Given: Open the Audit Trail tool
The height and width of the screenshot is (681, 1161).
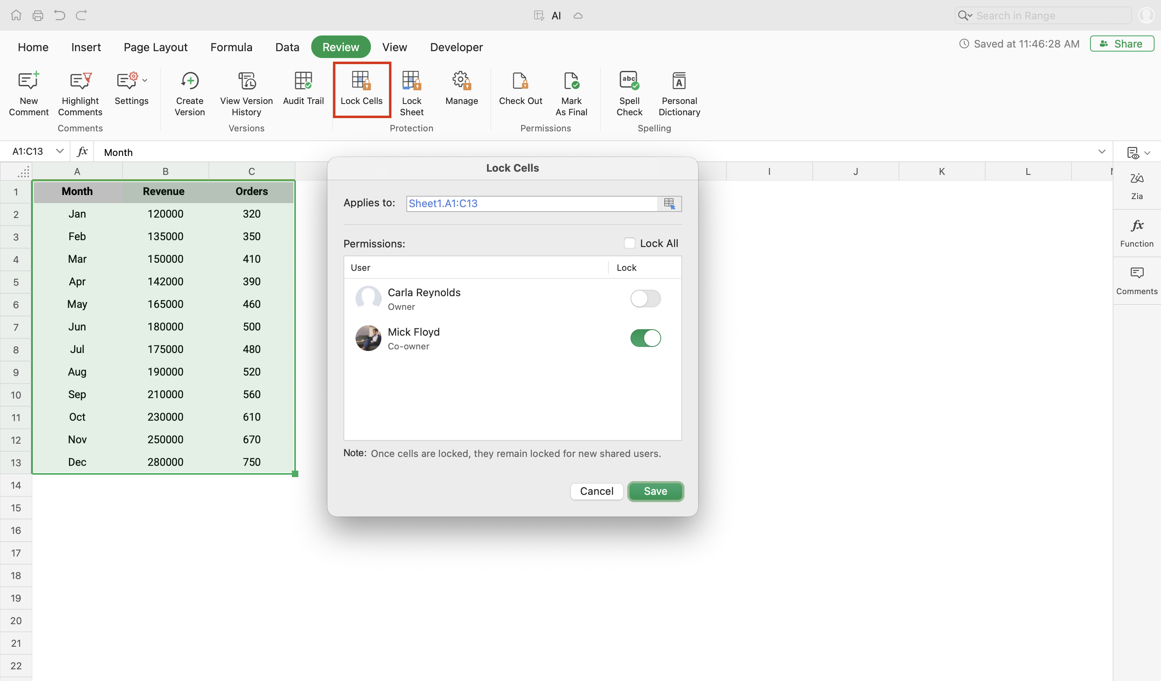Looking at the screenshot, I should pos(303,81).
